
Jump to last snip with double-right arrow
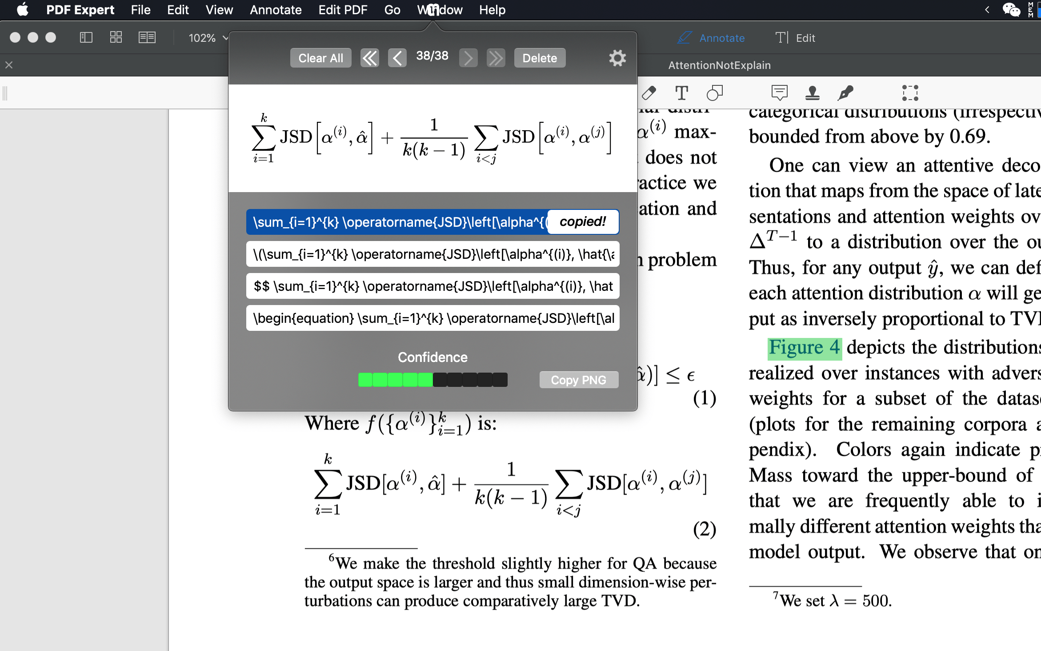[x=496, y=58]
